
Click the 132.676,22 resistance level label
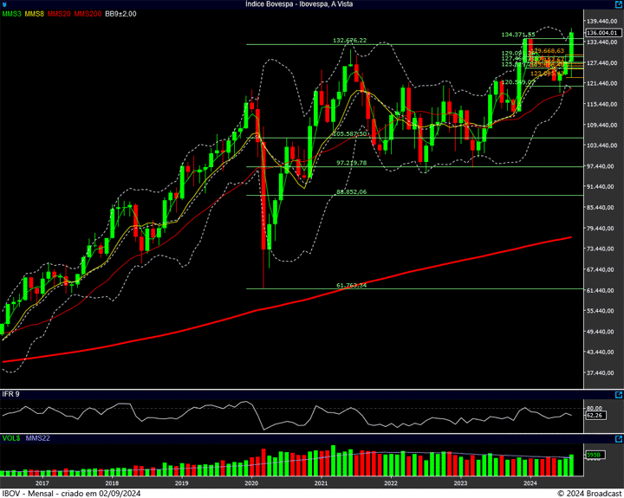[349, 40]
